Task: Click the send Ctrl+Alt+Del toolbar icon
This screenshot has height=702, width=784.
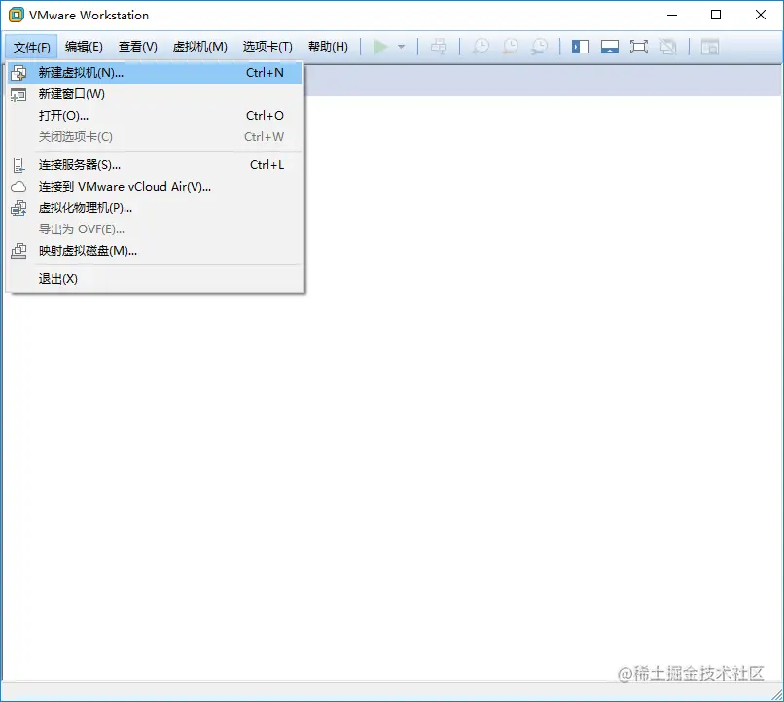Action: (x=439, y=47)
